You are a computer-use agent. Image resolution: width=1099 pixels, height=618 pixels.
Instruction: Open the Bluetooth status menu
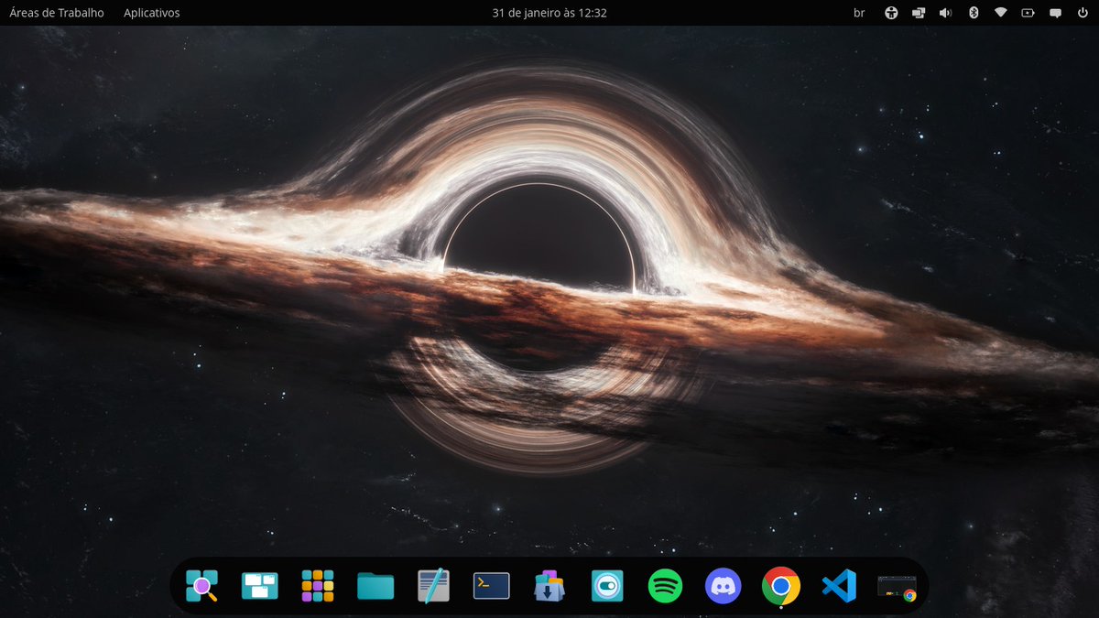974,13
